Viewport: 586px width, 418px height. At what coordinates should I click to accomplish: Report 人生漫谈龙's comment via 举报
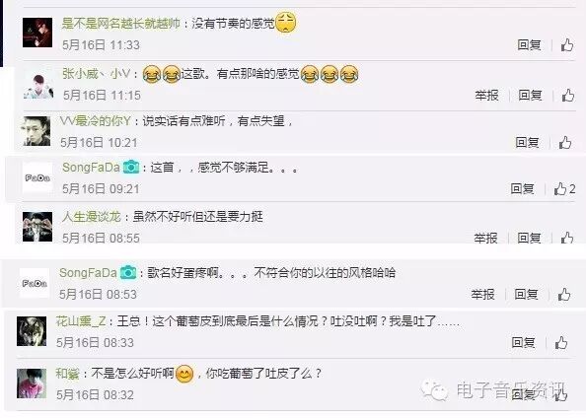click(485, 238)
